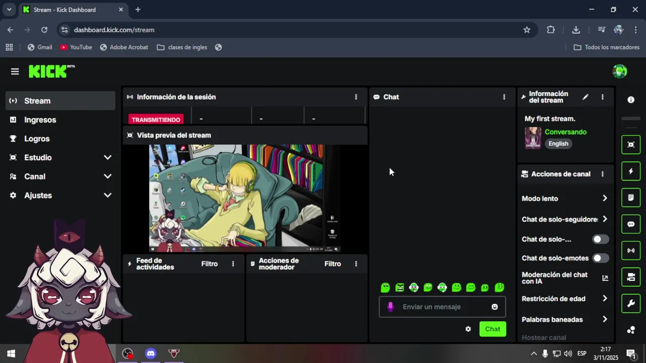646x363 pixels.
Task: Enable the truncated "Chat de solo-..." switch
Action: pos(601,239)
